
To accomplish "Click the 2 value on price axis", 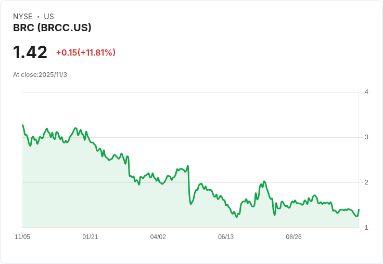I will [x=366, y=182].
